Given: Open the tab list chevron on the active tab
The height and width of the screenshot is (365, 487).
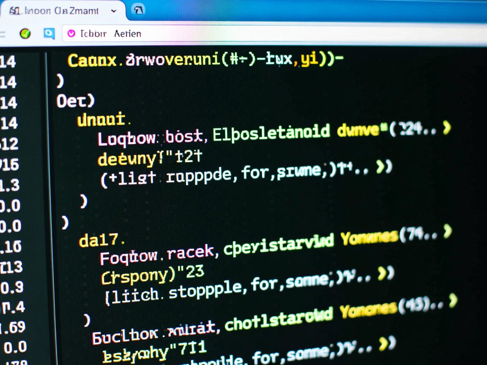Looking at the screenshot, I should pos(113,11).
